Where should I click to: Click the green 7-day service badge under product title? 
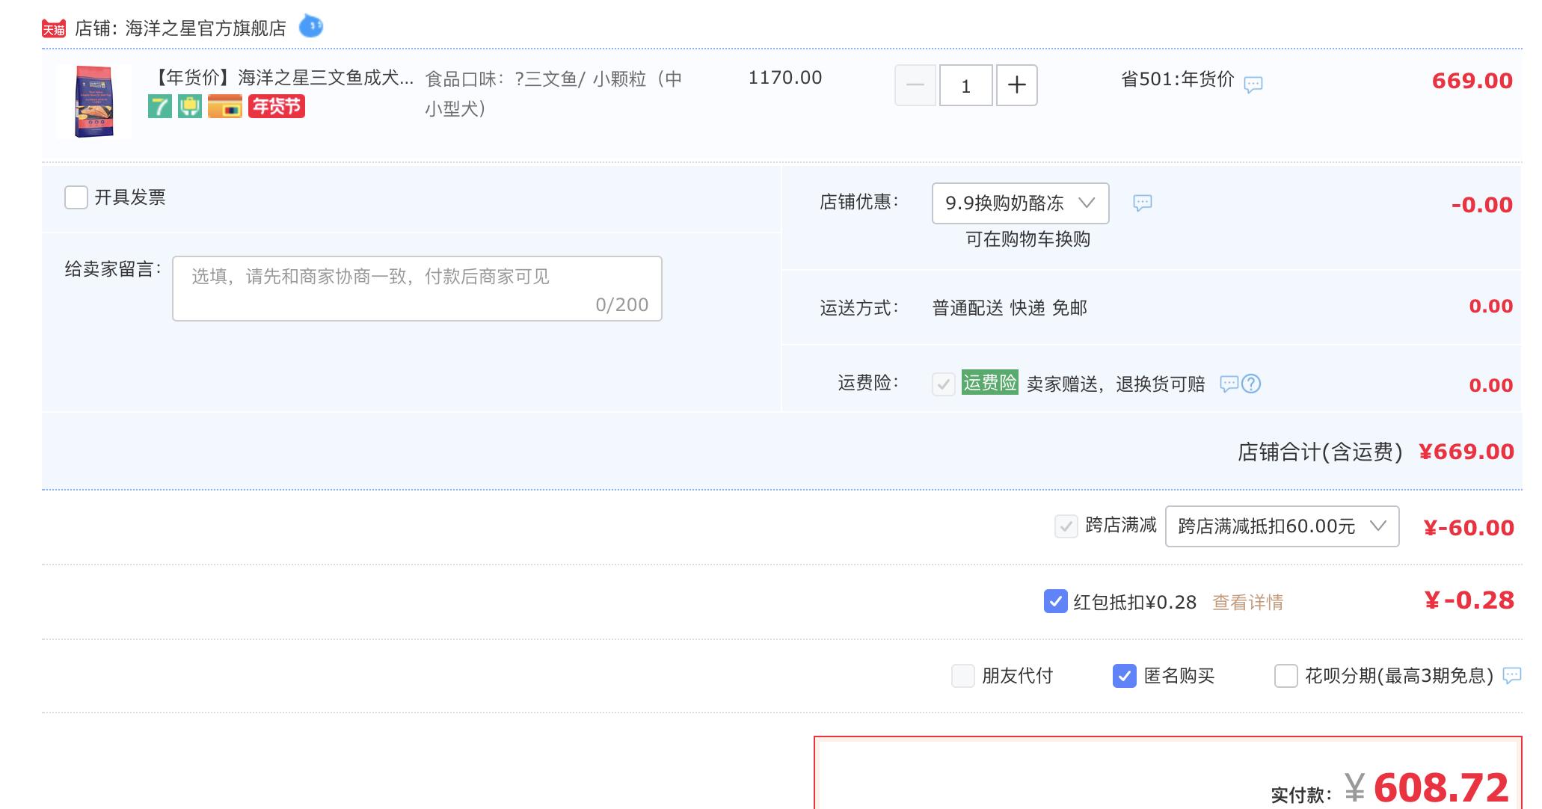[x=159, y=107]
